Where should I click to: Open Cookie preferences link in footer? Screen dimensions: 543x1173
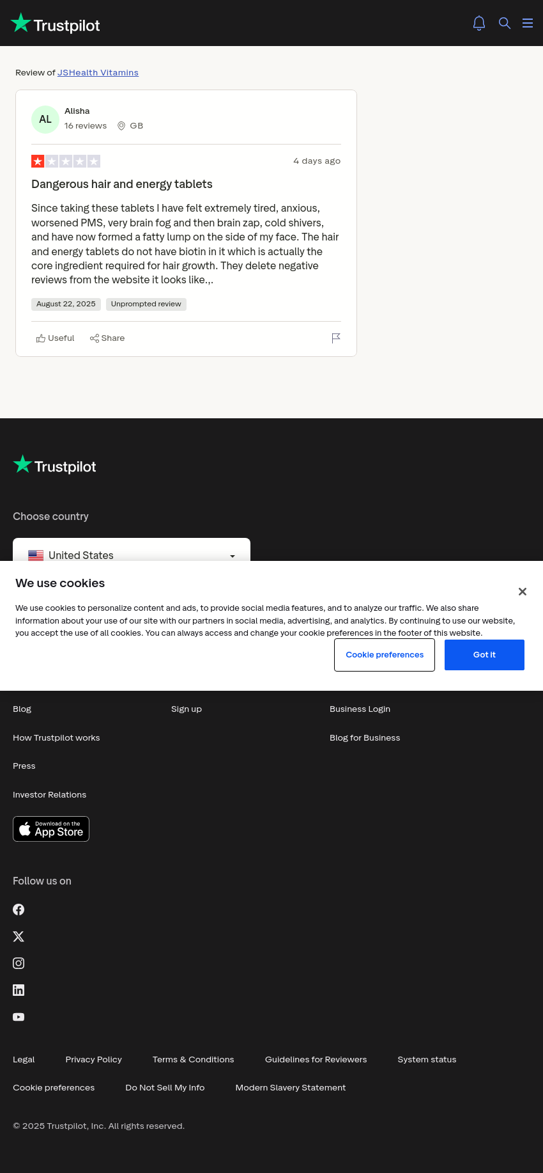coord(54,1088)
